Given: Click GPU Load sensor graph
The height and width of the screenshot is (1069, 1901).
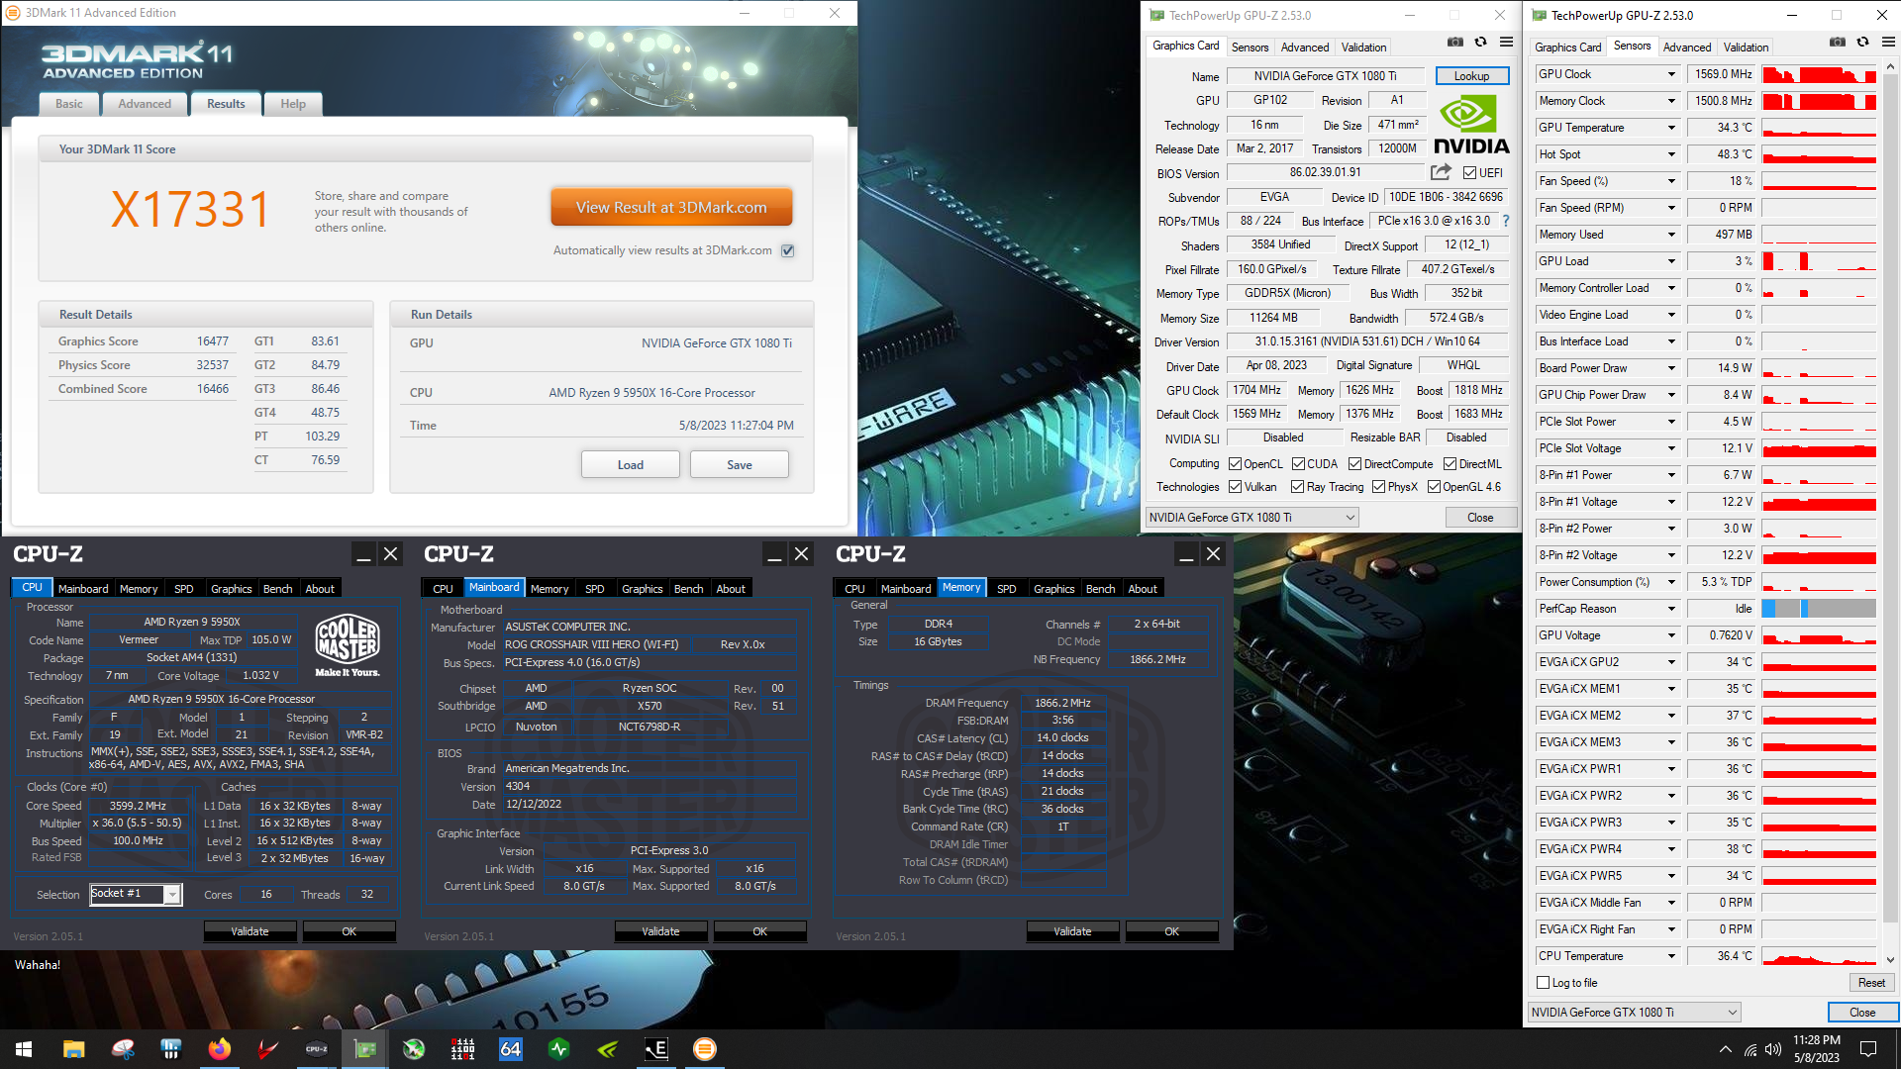Looking at the screenshot, I should [x=1819, y=261].
